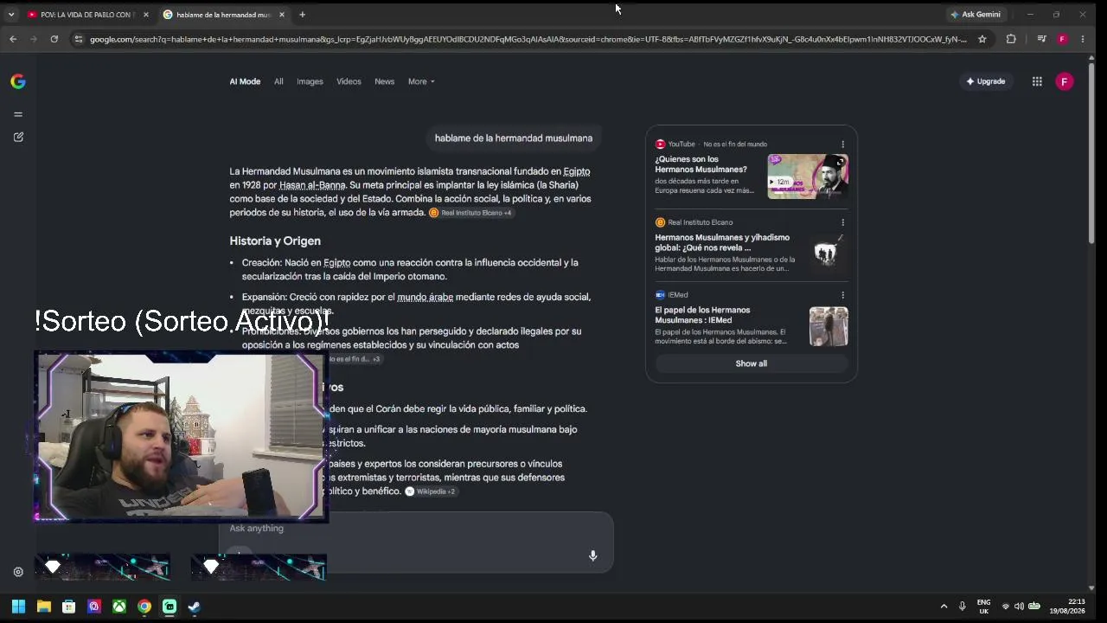Open Chrome media control button
Image resolution: width=1107 pixels, height=623 pixels.
[x=1041, y=39]
